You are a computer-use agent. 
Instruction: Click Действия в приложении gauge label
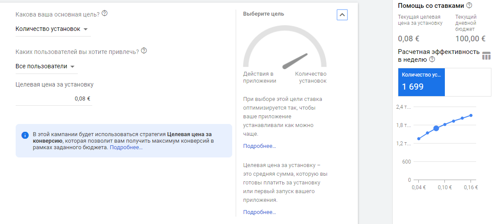click(260, 77)
